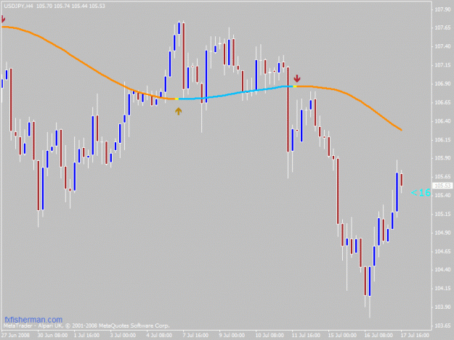Click the 105.40 price axis label
The width and height of the screenshot is (454, 340).
click(x=442, y=195)
